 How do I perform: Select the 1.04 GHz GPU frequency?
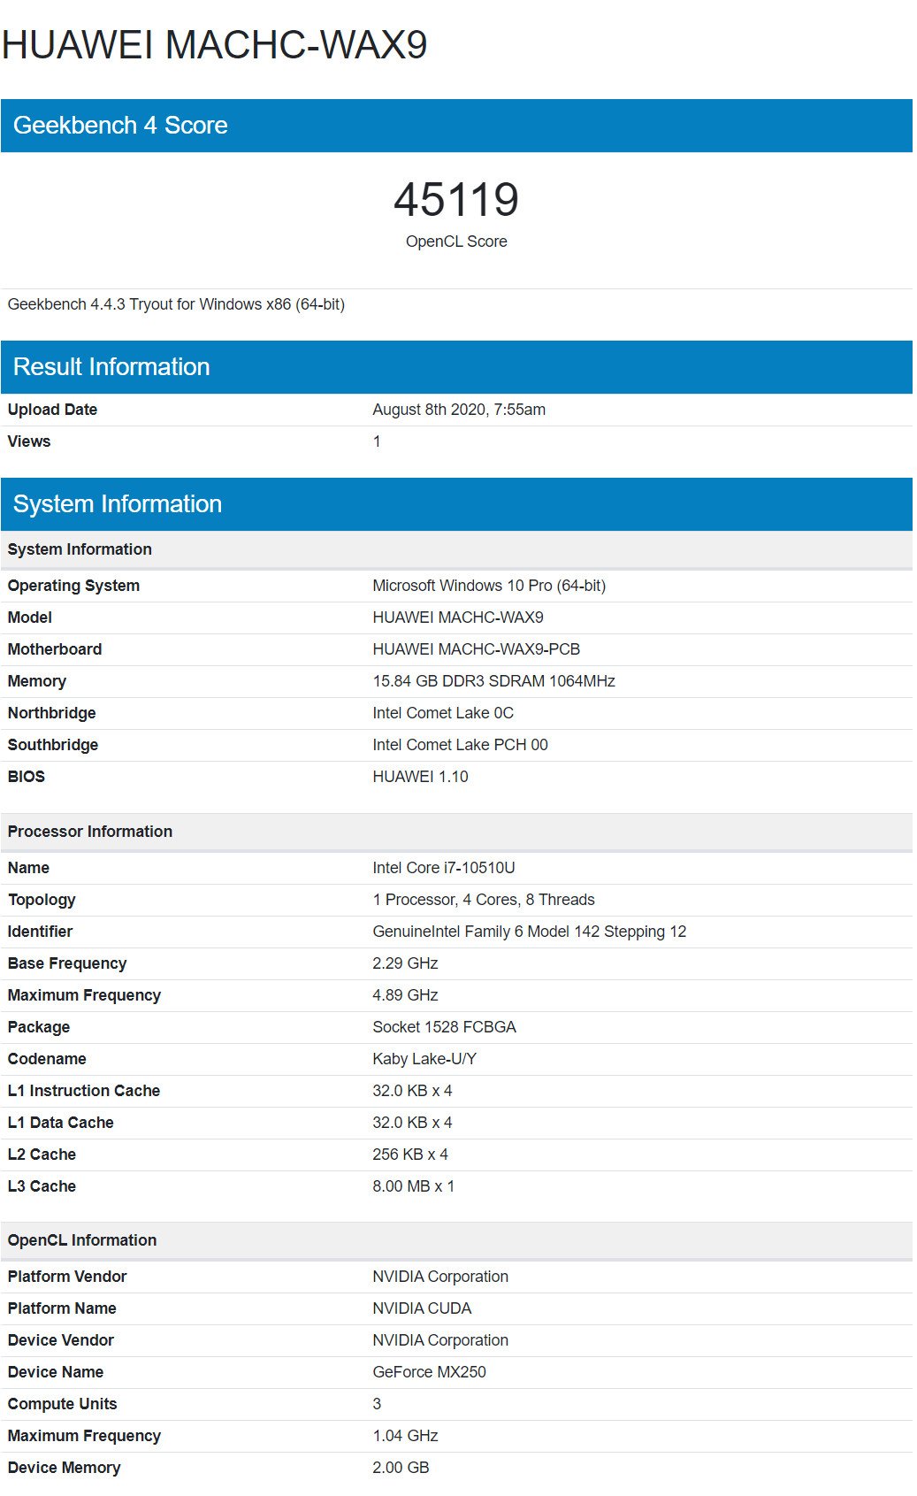(405, 1436)
